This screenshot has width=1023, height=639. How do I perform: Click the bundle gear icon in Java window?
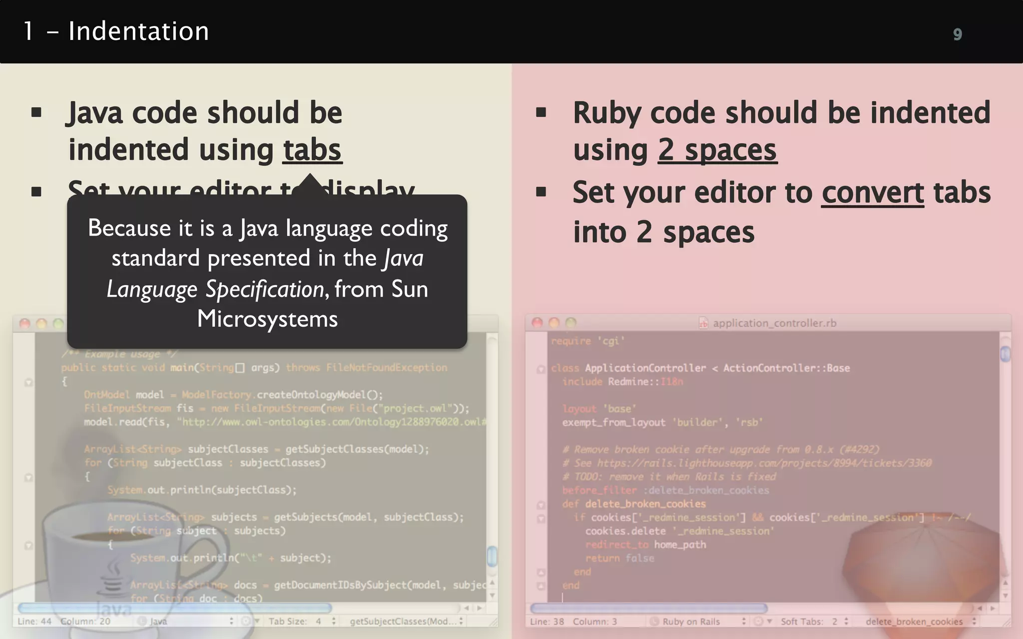(x=246, y=621)
